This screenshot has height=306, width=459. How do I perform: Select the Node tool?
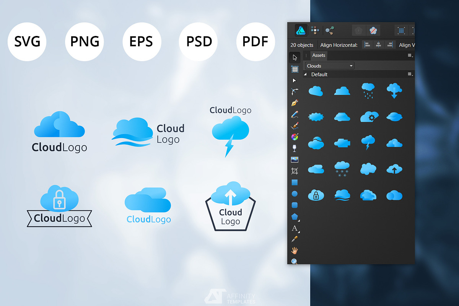(295, 80)
